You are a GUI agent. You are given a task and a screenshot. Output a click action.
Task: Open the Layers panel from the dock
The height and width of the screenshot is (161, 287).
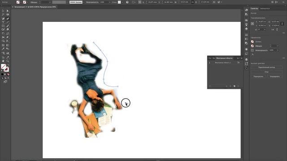coord(246,59)
